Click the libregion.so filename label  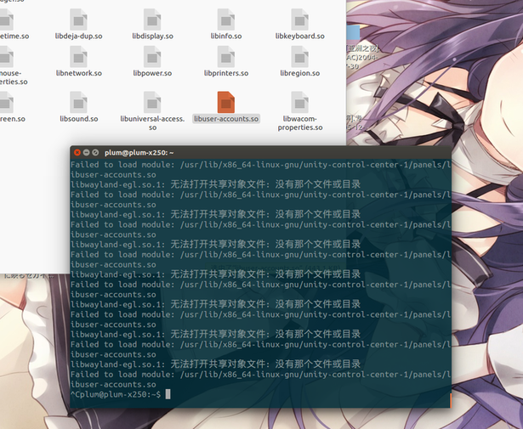300,73
